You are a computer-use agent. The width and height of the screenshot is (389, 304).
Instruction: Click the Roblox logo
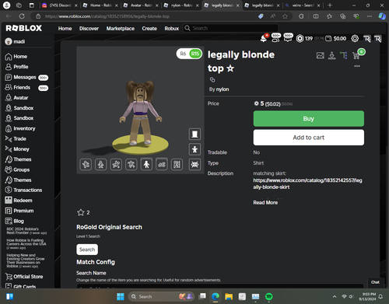click(x=24, y=28)
